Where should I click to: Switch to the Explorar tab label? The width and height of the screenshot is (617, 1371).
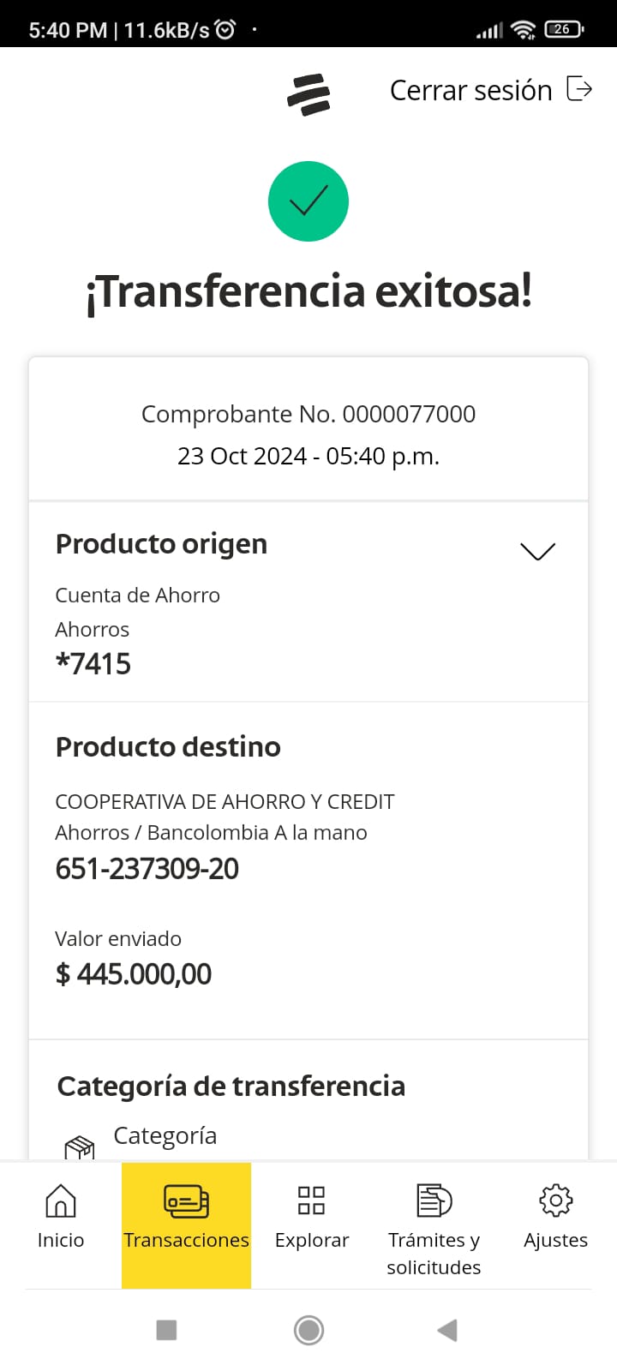click(x=311, y=1240)
